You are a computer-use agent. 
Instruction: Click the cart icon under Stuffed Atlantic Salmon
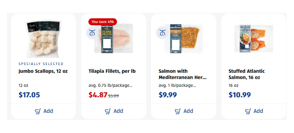[248, 111]
